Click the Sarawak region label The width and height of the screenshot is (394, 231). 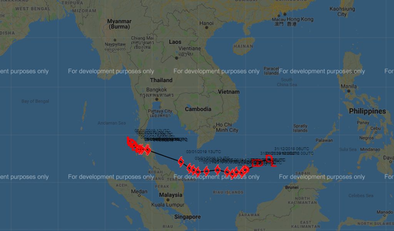coord(249,215)
